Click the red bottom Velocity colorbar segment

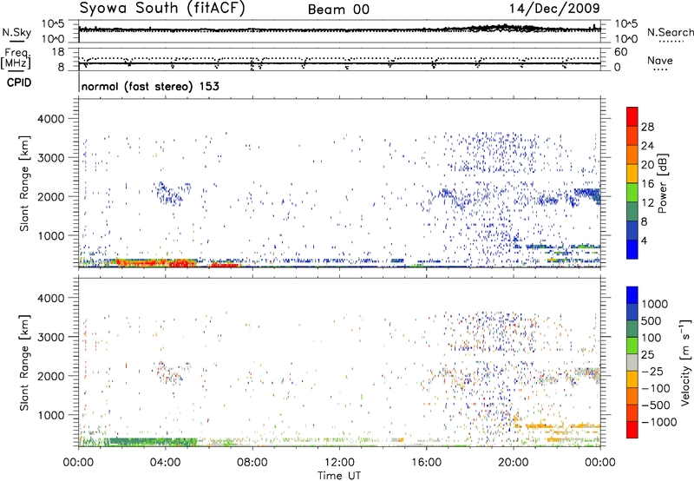pyautogui.click(x=632, y=430)
